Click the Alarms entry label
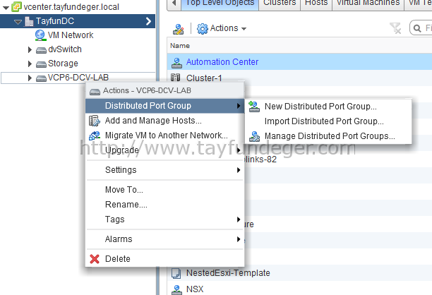Screen dimensions: 432x295 119,239
